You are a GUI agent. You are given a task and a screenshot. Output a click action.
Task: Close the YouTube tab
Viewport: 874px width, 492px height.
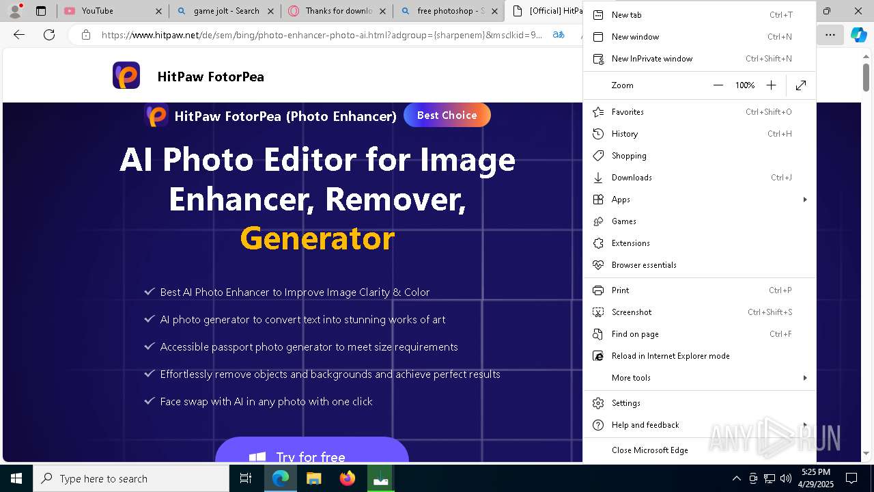158,11
